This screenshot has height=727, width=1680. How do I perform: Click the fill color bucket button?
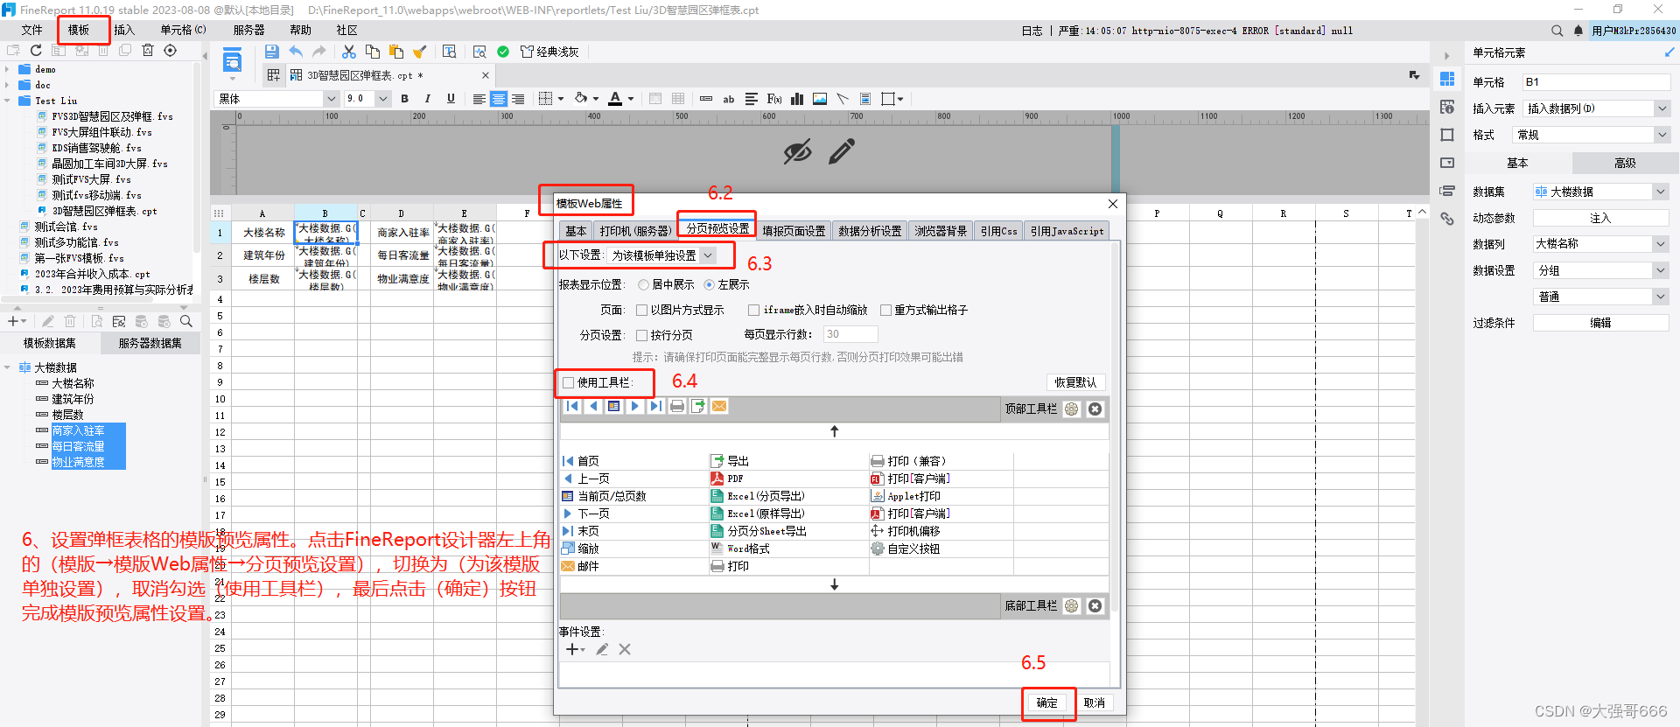point(581,99)
